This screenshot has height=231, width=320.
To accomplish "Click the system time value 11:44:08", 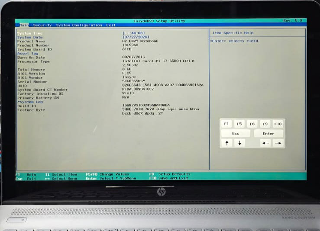I will pyautogui.click(x=134, y=33).
